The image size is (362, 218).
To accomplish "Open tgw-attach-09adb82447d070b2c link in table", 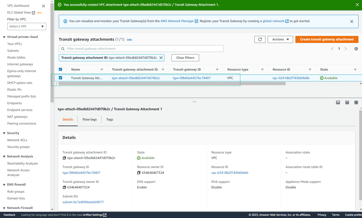I will 136,78.
